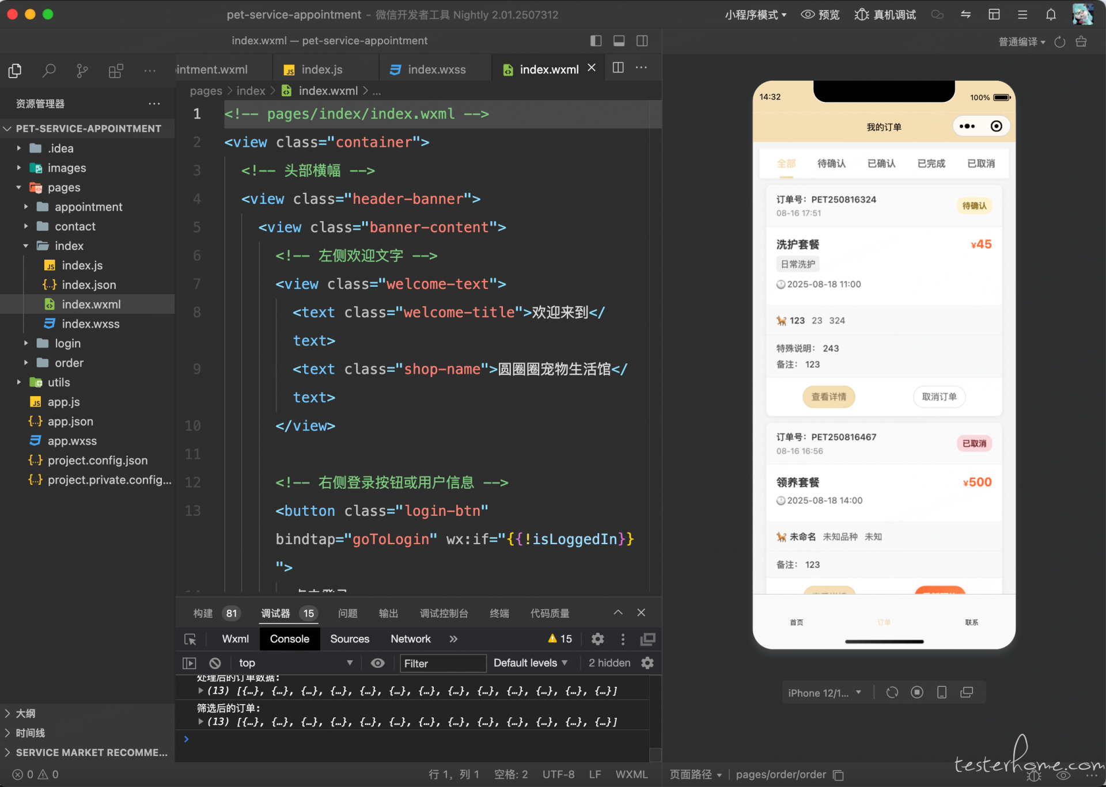Screen dimensions: 1106x787
Task: Toggle the console sidebar panel icon
Action: tap(190, 663)
